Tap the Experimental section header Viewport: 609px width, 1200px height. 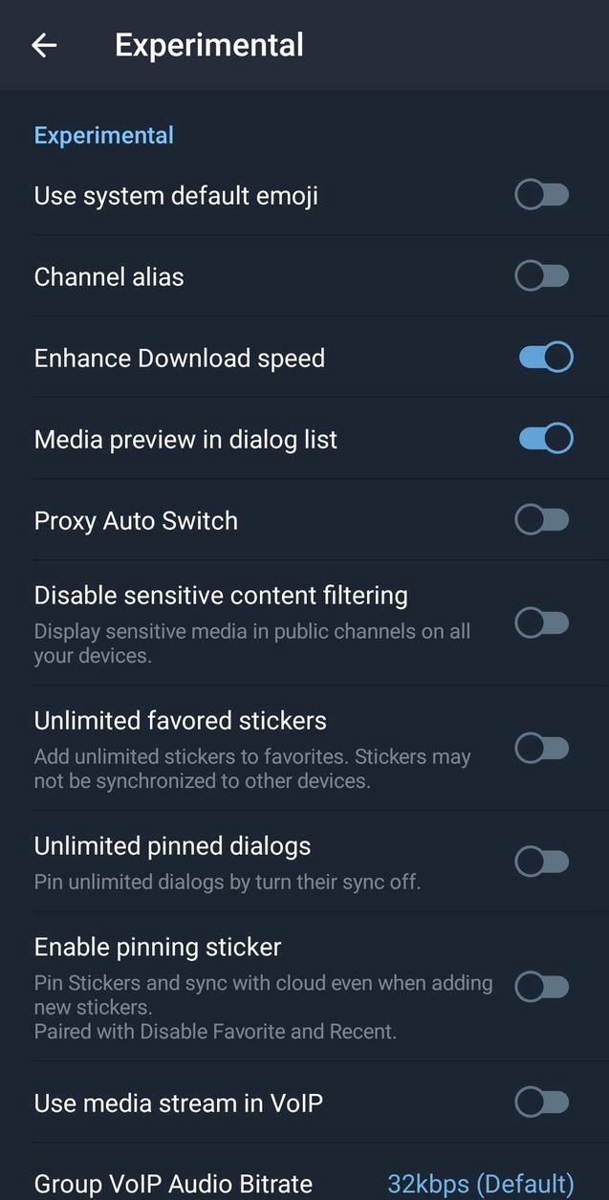(103, 135)
